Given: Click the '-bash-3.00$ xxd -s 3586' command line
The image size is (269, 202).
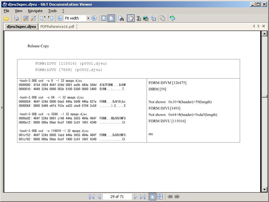Looking at the screenshot, I should (x=53, y=114).
